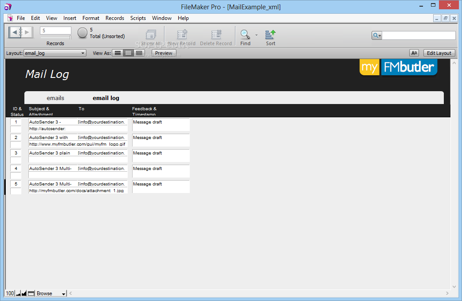
Task: Click the status box under ID 2
Action: (x=16, y=144)
